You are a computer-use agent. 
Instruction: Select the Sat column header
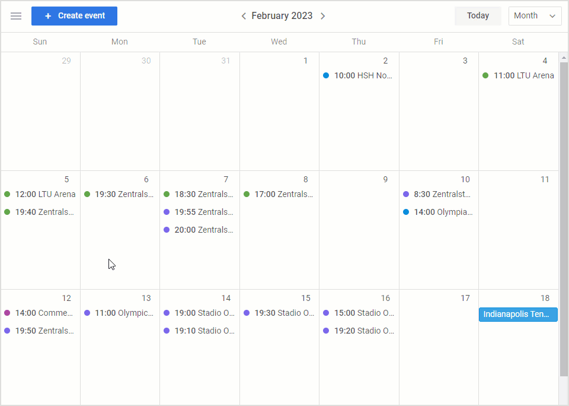pos(518,42)
